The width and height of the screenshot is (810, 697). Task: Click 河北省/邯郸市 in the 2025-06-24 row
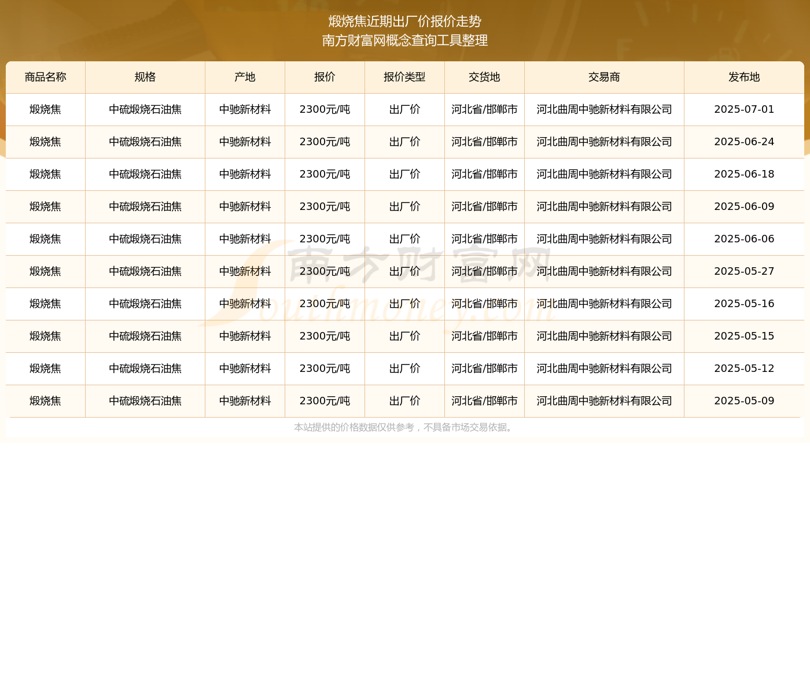coord(485,142)
